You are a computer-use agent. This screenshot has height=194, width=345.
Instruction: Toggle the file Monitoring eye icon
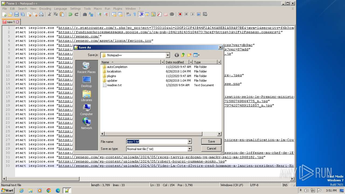tap(172, 14)
